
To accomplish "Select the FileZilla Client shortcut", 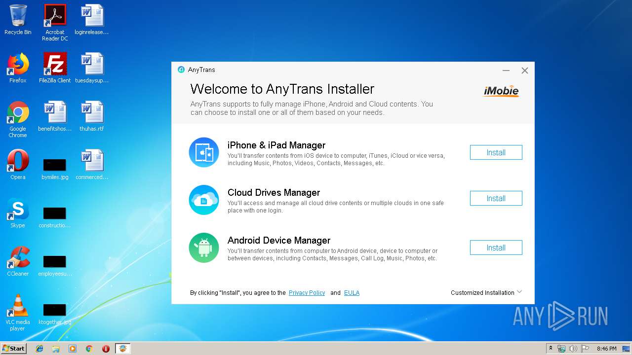I will (x=55, y=68).
